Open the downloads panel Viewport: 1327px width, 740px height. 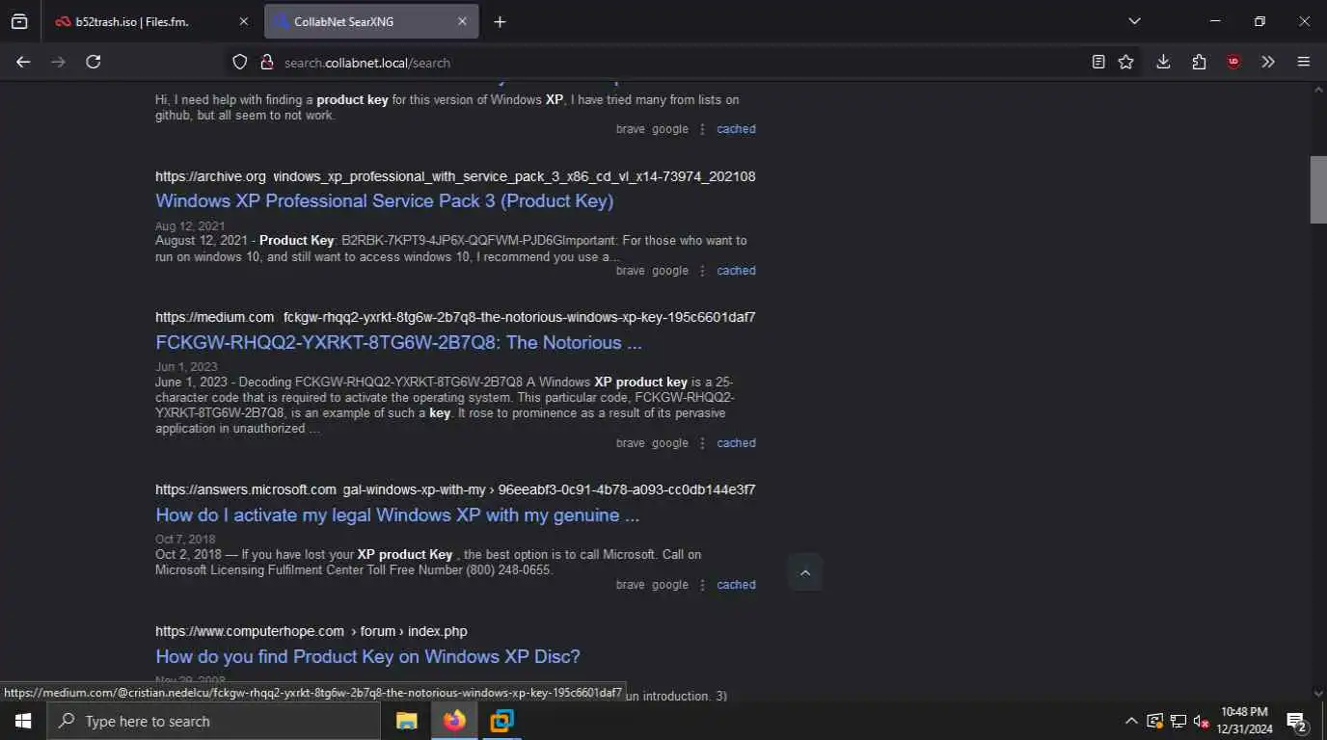tap(1163, 62)
